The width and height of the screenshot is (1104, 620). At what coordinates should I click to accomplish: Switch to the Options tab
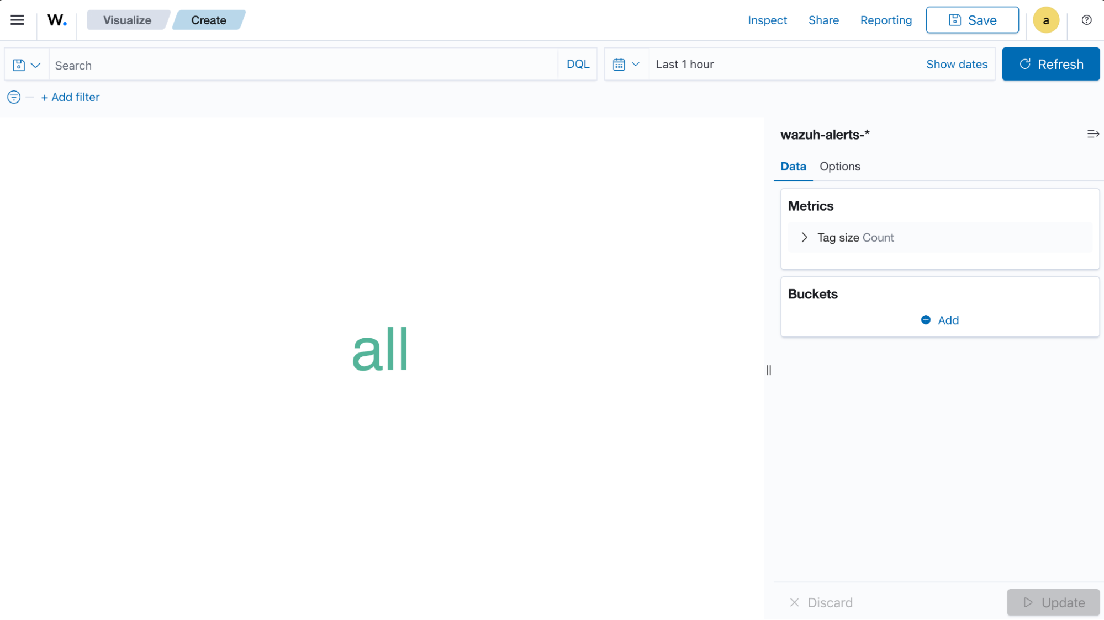tap(839, 166)
